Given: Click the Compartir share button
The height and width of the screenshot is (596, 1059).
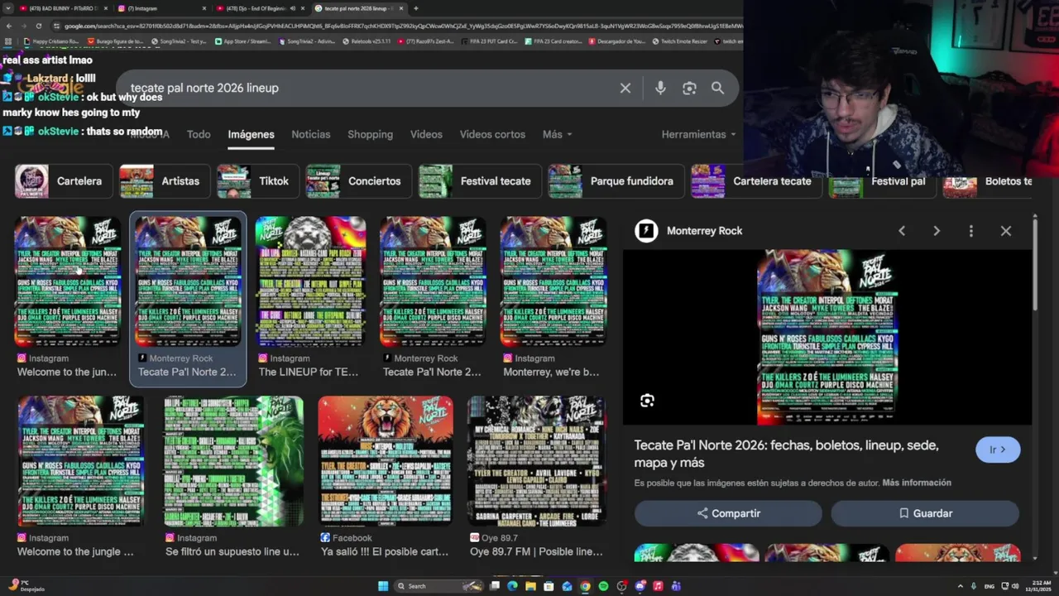Looking at the screenshot, I should pyautogui.click(x=728, y=513).
